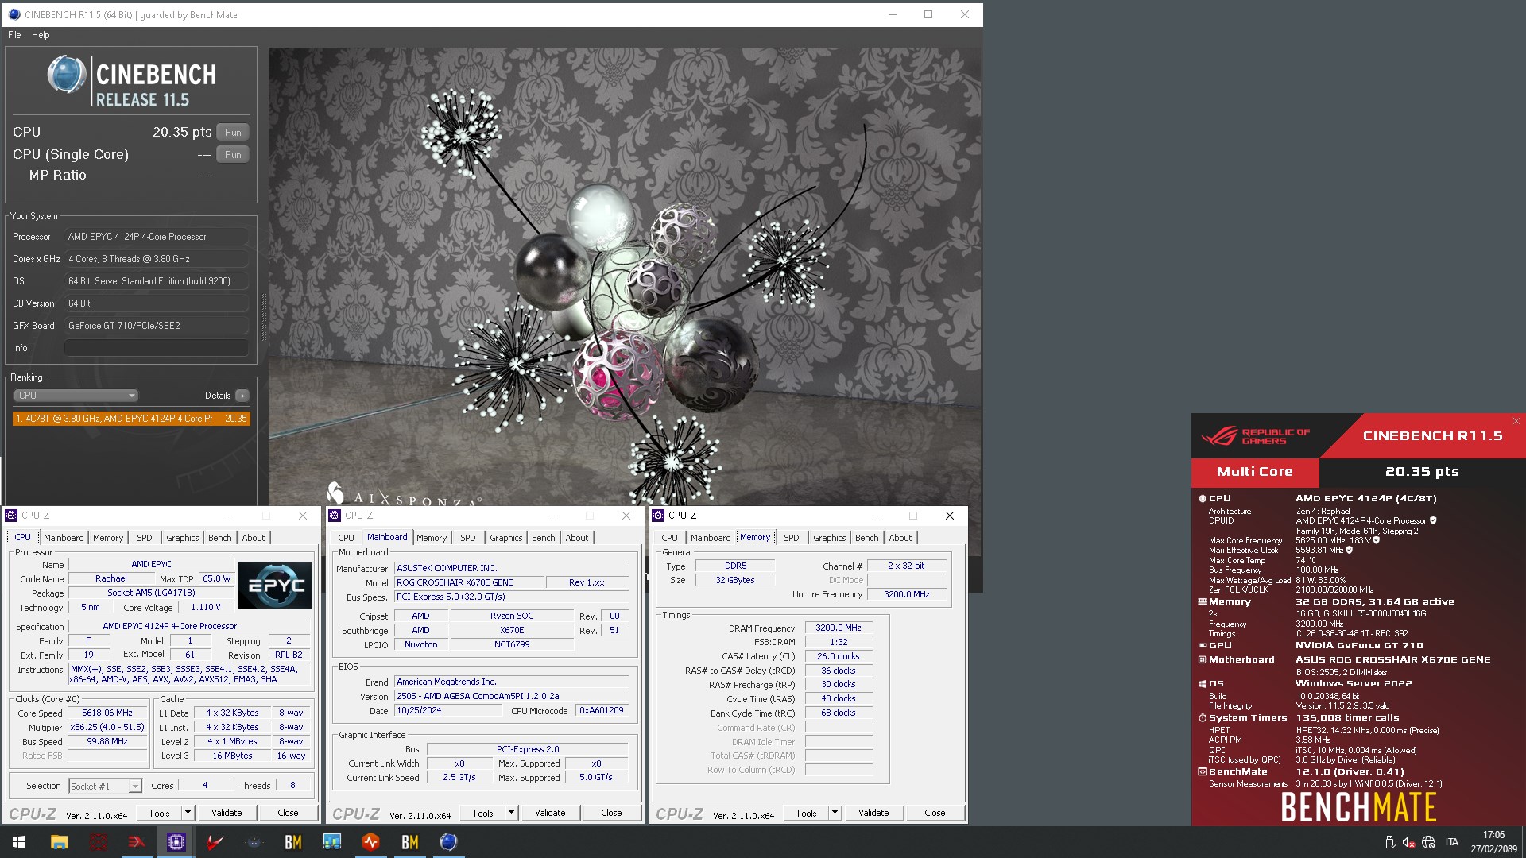Open the red wireframe app in taskbar
Viewport: 1526px width, 858px height.
point(98,842)
